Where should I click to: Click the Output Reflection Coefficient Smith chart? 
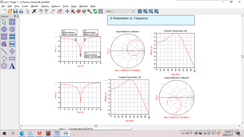click(x=177, y=98)
